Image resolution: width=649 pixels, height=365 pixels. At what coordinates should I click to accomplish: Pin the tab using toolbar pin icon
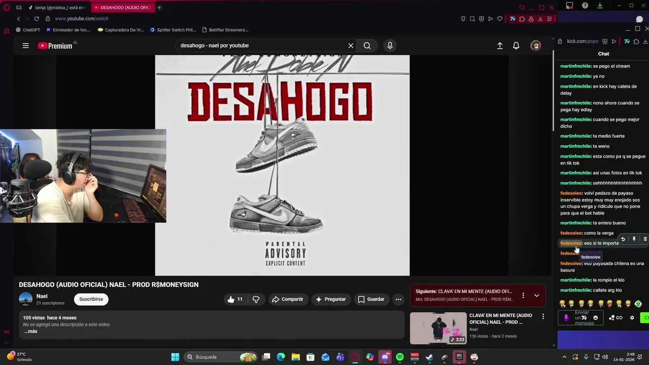(x=463, y=19)
